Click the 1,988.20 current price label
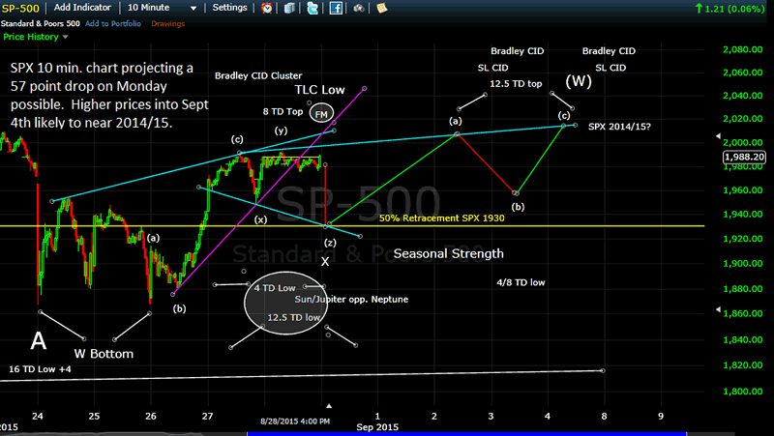Screen dimensions: 774x436 (744, 157)
